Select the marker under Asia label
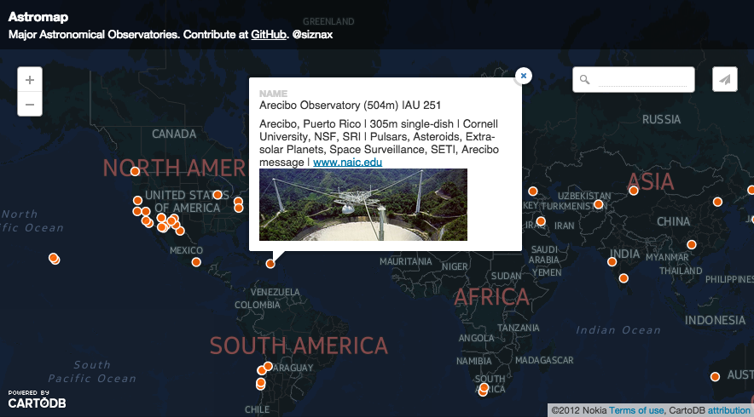 634,191
